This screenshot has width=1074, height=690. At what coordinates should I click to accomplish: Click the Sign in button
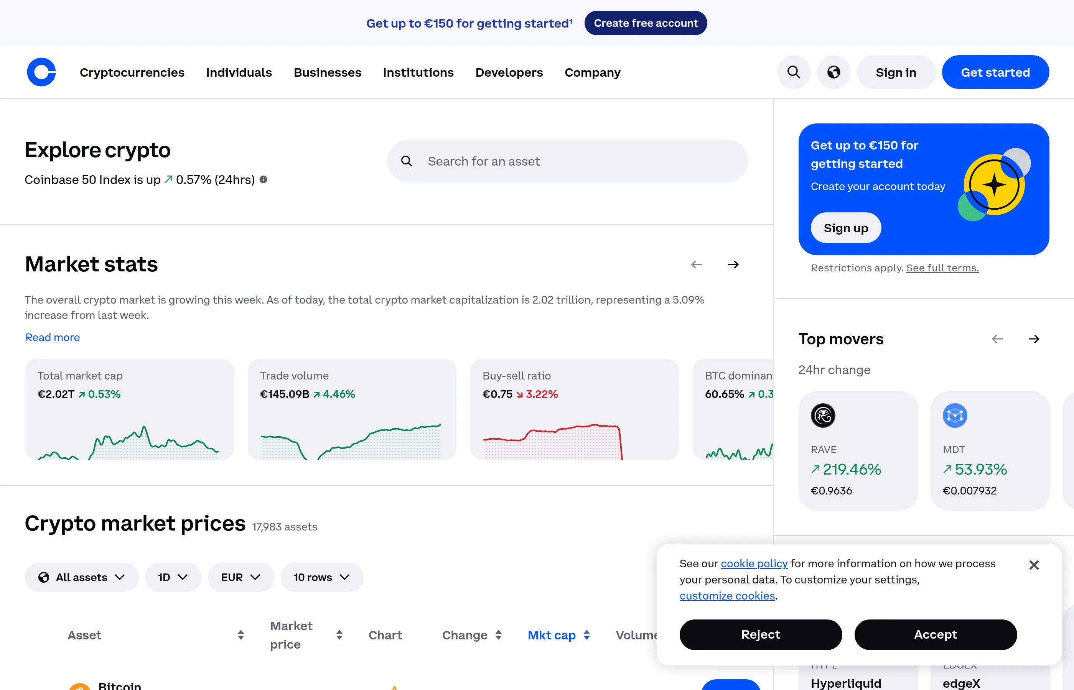(x=896, y=72)
